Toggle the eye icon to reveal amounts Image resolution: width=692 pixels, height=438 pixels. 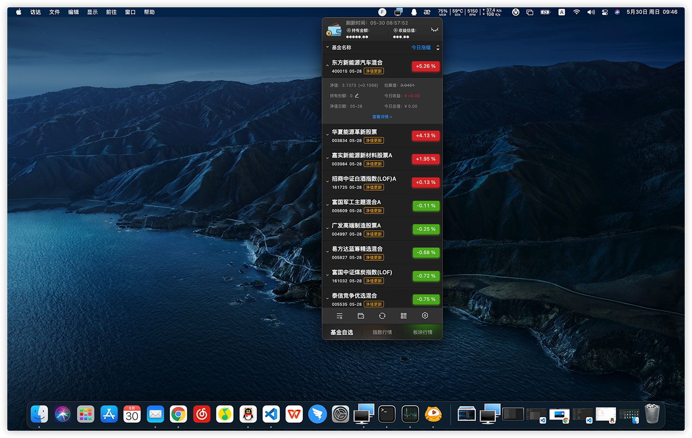[x=435, y=29]
